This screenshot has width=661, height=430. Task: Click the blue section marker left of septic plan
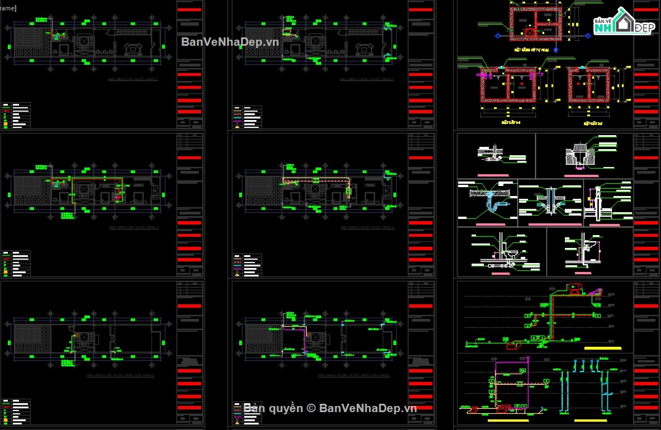point(497,36)
